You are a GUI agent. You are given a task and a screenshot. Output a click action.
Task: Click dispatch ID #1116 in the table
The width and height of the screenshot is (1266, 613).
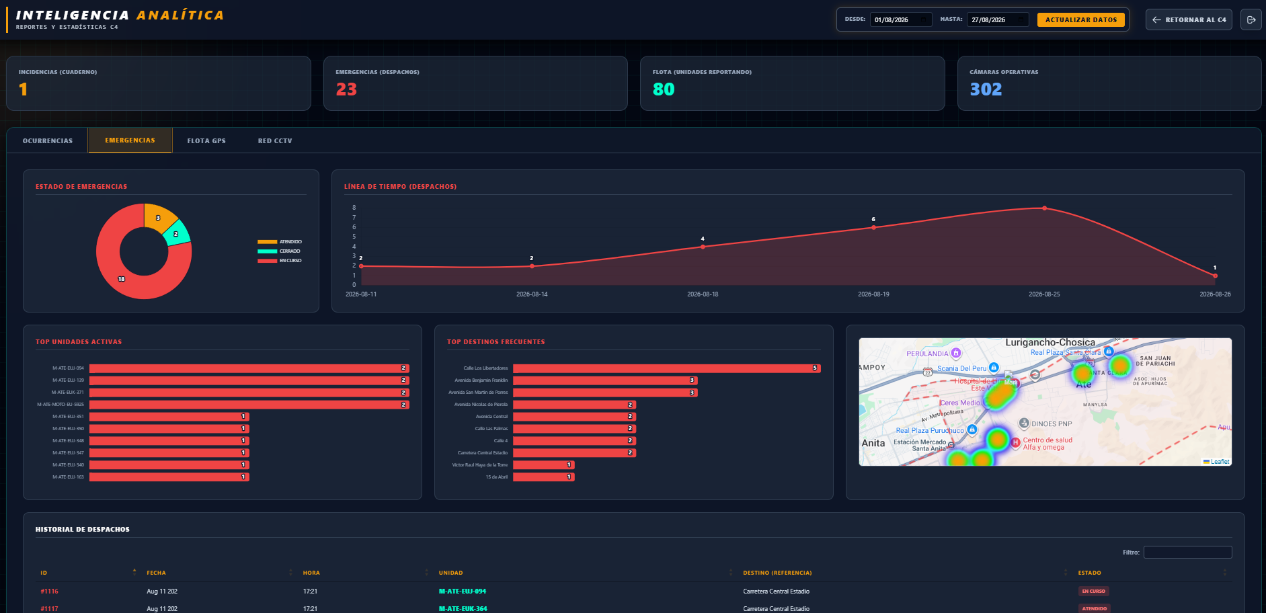coord(49,591)
